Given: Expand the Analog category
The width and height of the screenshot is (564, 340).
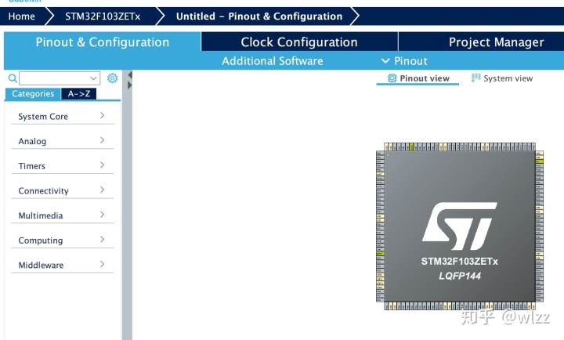Looking at the screenshot, I should (62, 141).
